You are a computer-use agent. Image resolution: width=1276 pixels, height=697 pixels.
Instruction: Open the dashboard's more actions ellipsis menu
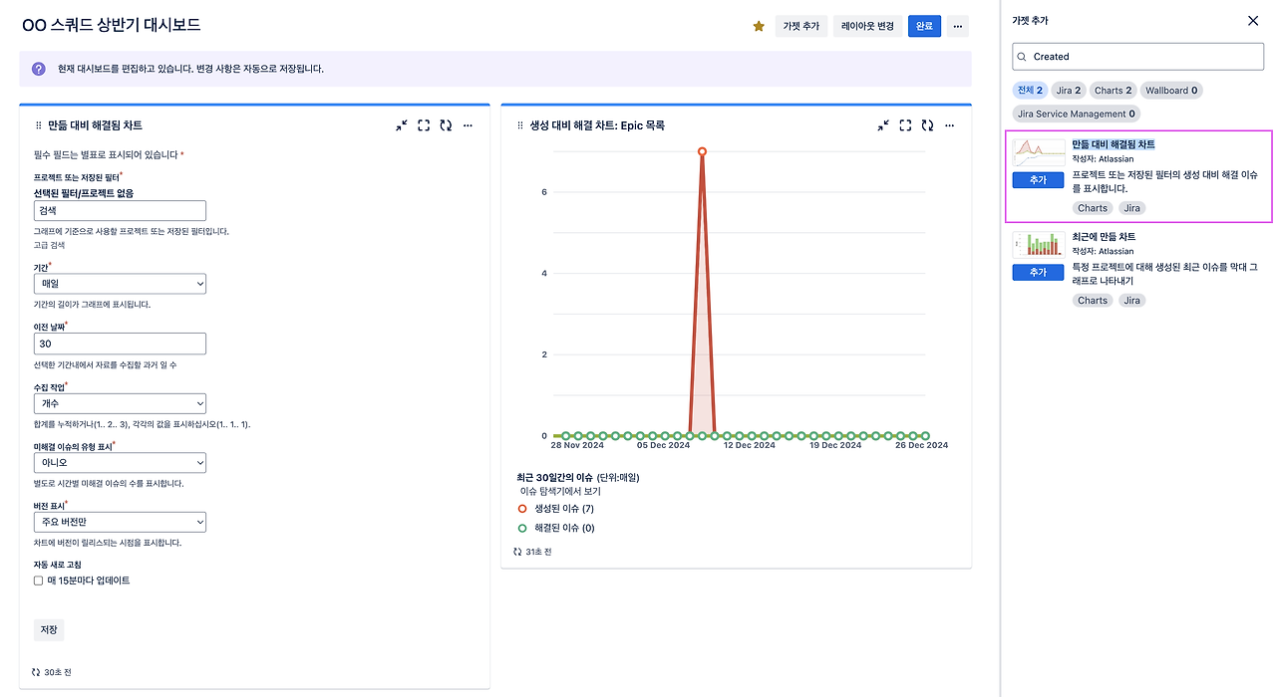click(x=958, y=27)
